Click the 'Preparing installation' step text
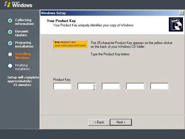The image size is (185, 139). click(x=24, y=44)
